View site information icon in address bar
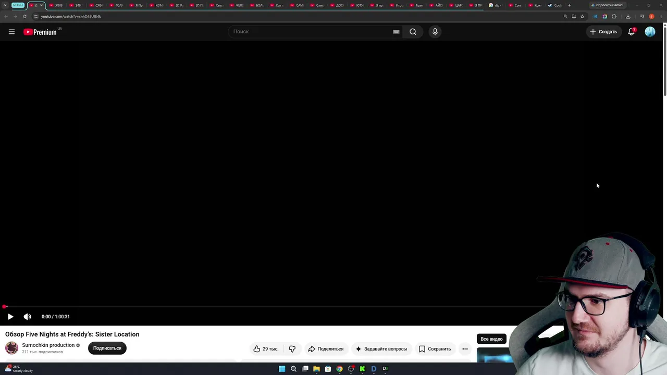 coord(35,16)
